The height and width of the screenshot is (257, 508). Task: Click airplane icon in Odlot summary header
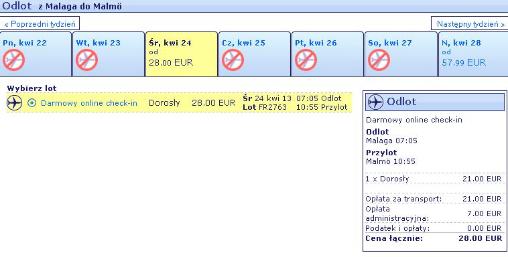376,102
